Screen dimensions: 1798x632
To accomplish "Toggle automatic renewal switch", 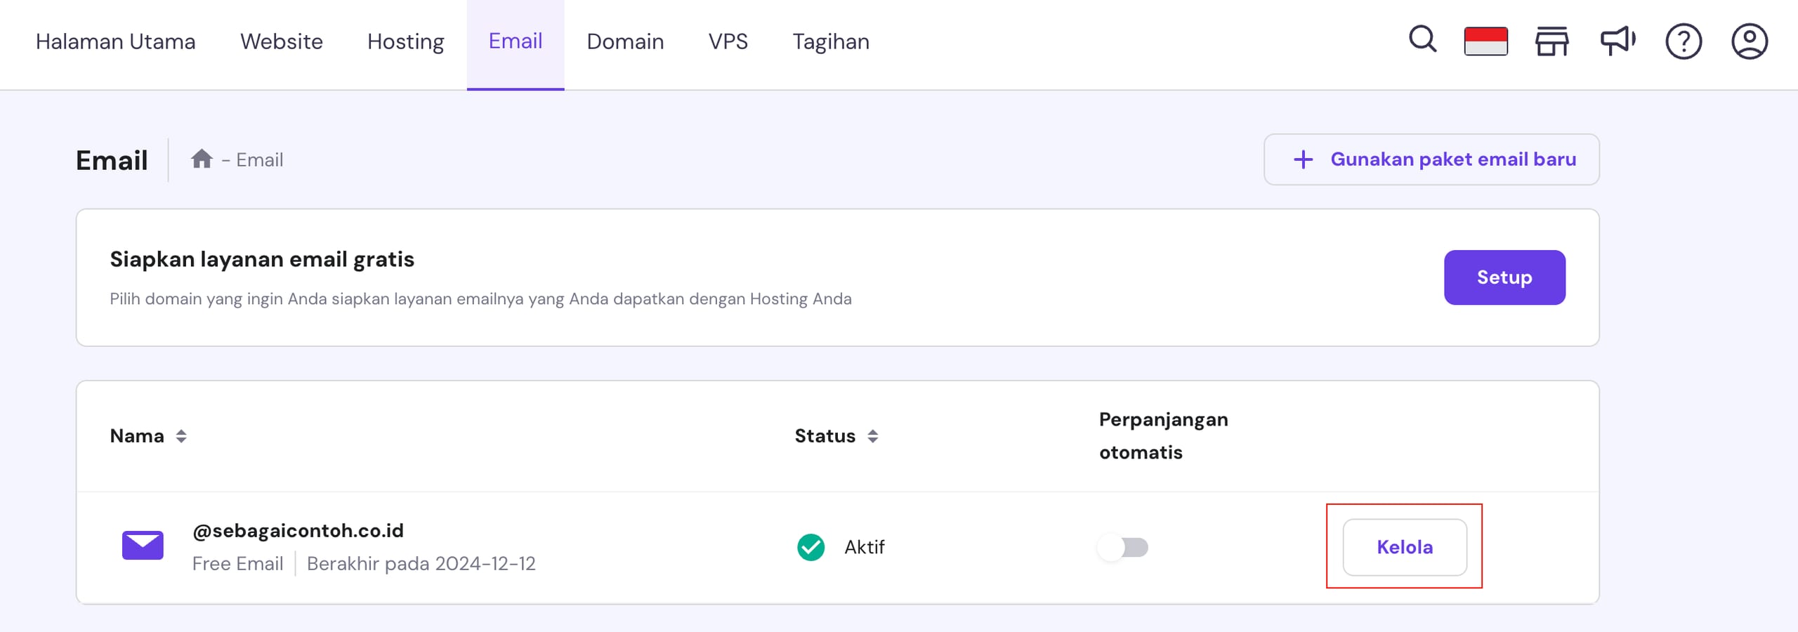I will point(1123,547).
